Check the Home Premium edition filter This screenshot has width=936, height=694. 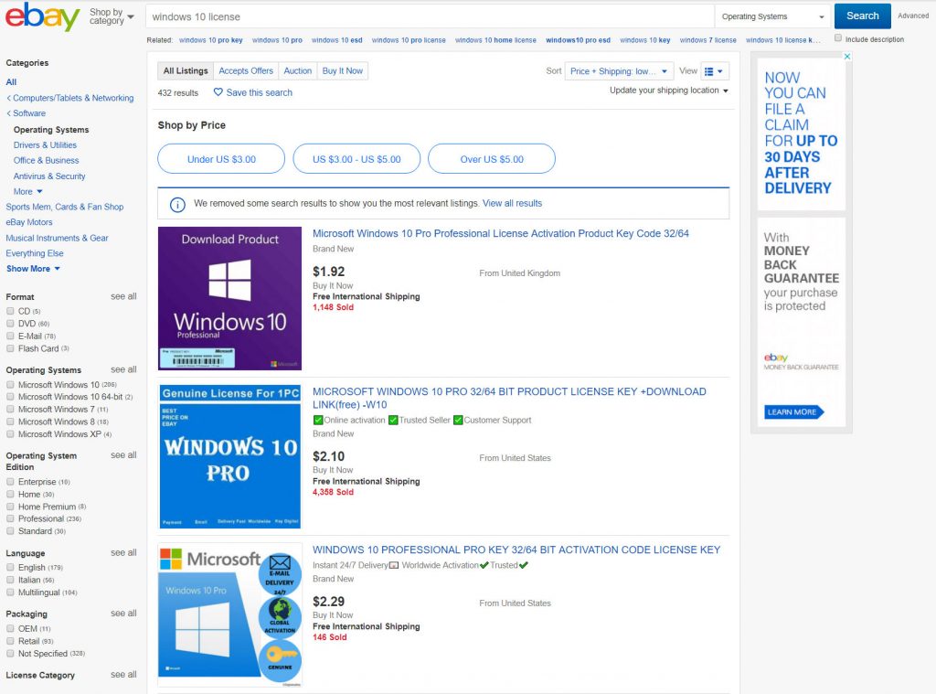coord(10,507)
